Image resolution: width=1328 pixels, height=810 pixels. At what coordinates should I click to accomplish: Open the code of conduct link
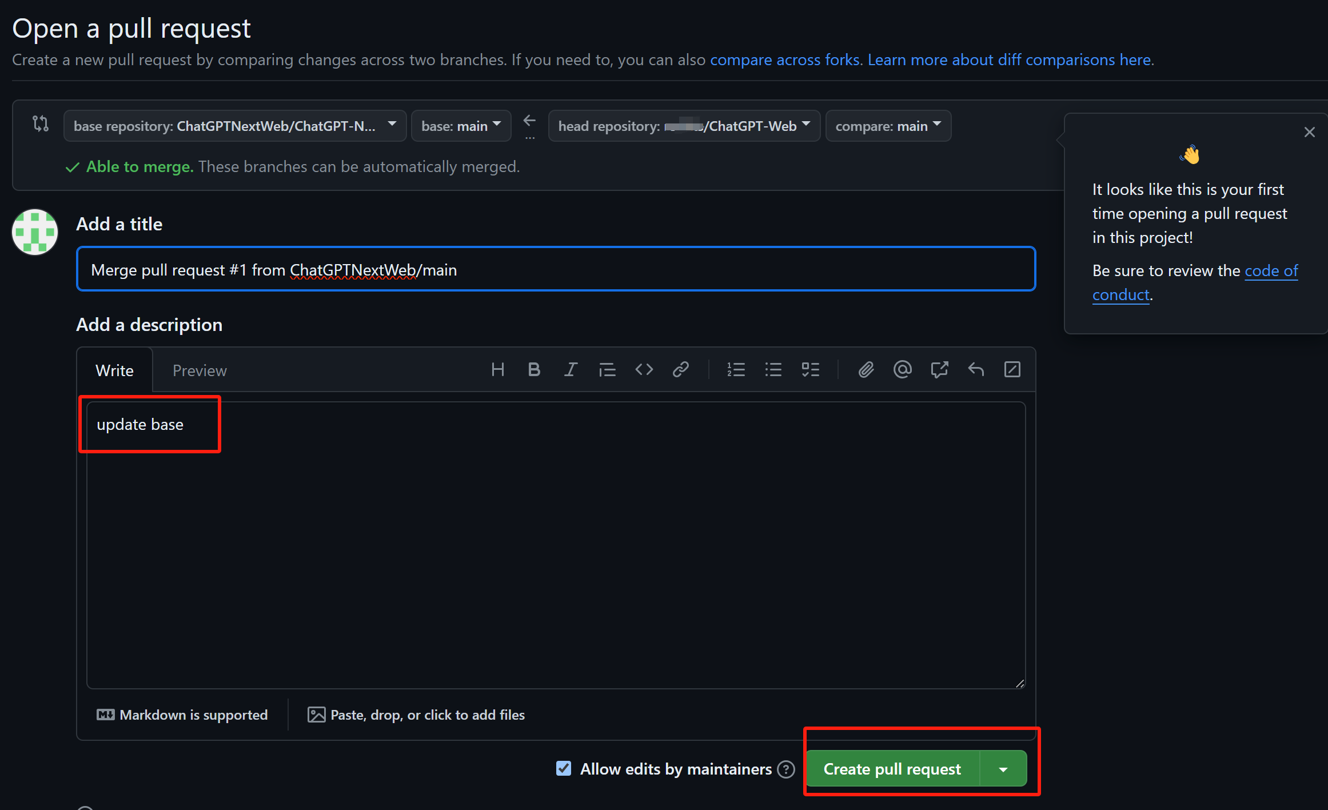pyautogui.click(x=1195, y=282)
